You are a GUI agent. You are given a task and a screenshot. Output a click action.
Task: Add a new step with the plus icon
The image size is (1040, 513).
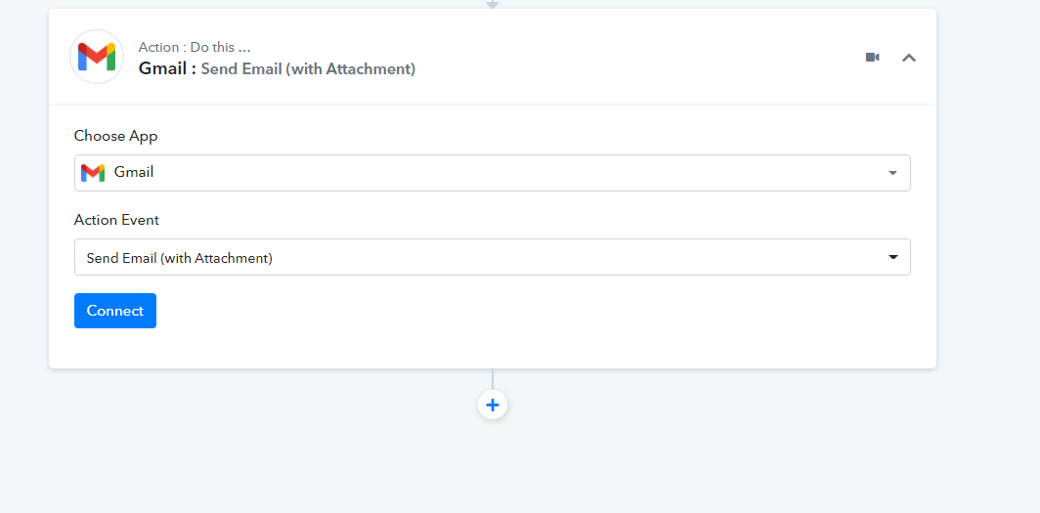point(493,405)
